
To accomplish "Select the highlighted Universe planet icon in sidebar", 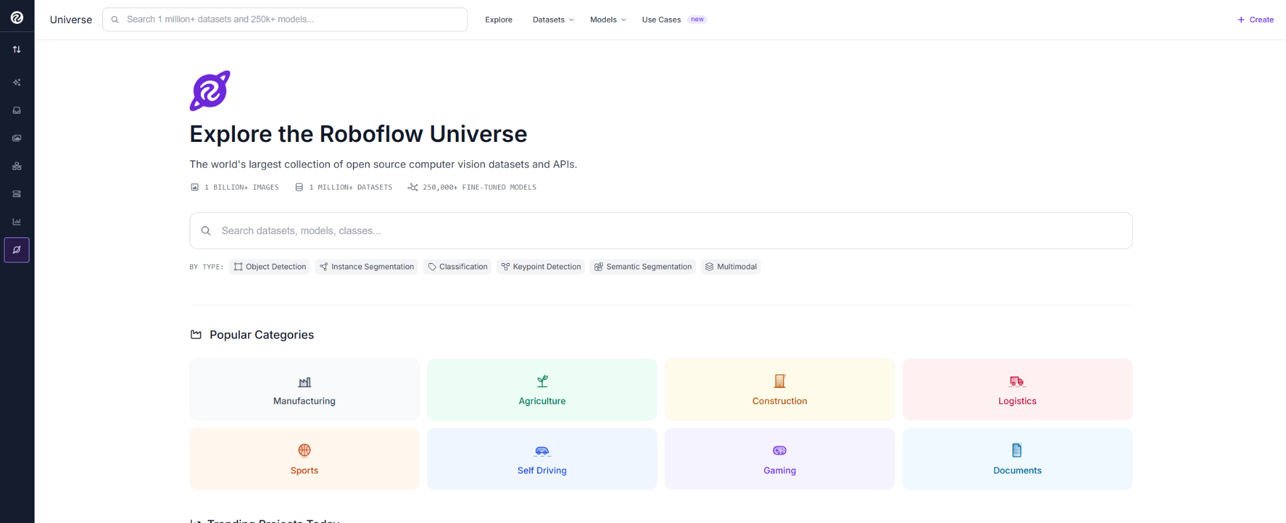I will [x=17, y=250].
